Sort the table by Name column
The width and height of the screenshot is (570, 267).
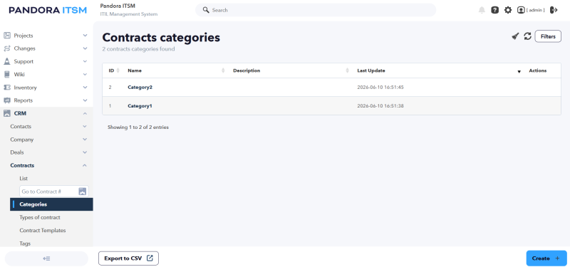point(223,70)
